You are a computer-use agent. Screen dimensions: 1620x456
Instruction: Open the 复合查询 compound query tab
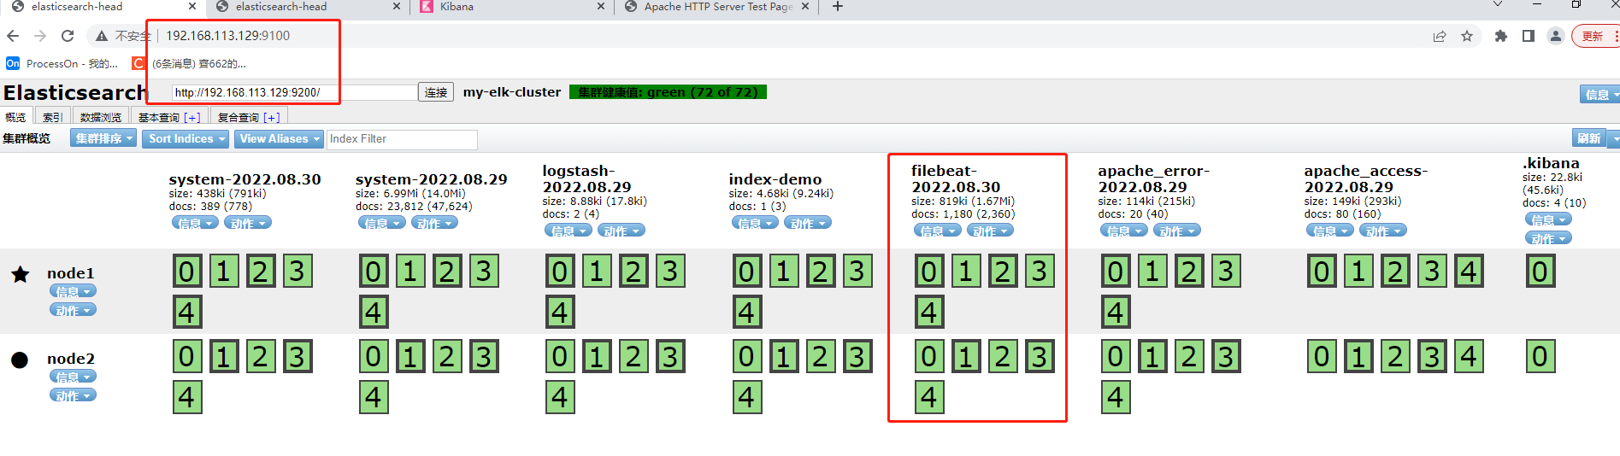[x=248, y=117]
